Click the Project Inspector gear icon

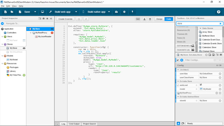click(43, 19)
